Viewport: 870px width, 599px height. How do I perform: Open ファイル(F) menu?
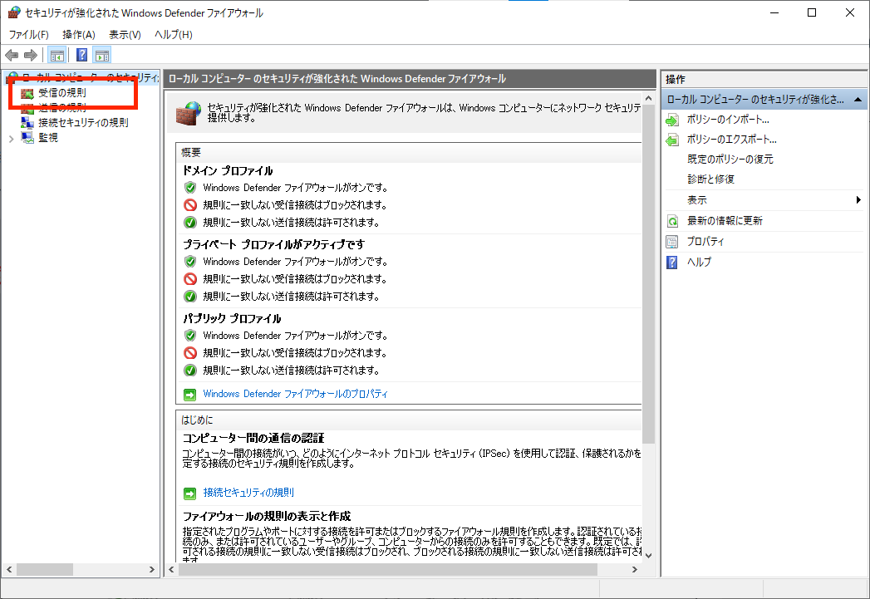pos(29,34)
